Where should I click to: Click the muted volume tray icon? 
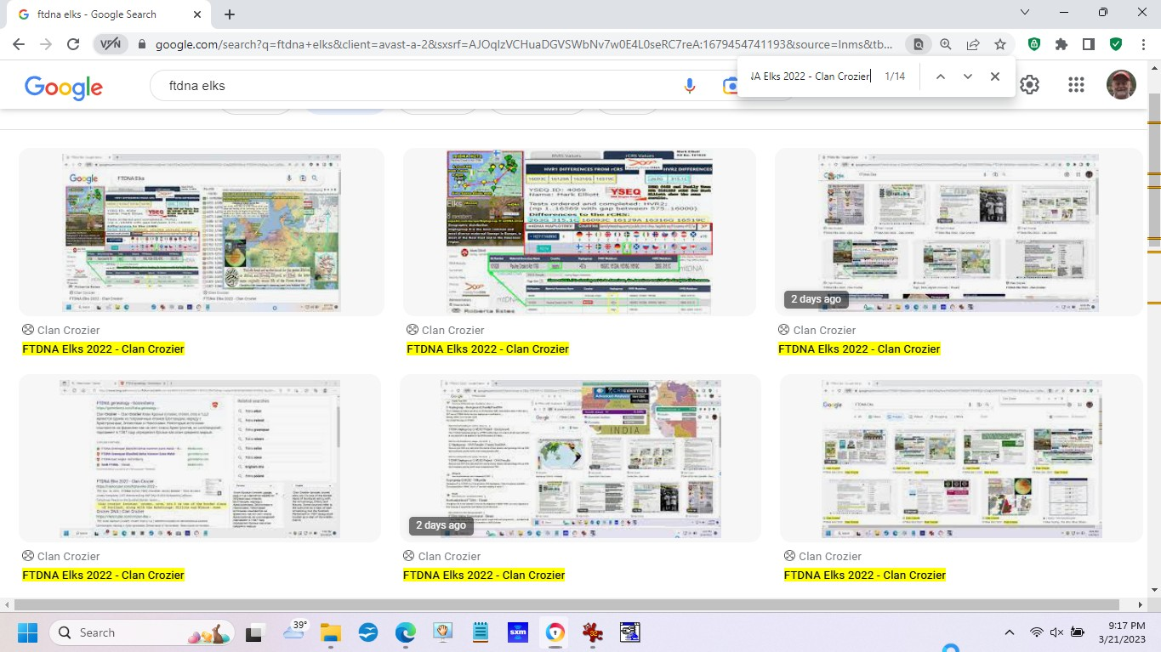click(1057, 632)
